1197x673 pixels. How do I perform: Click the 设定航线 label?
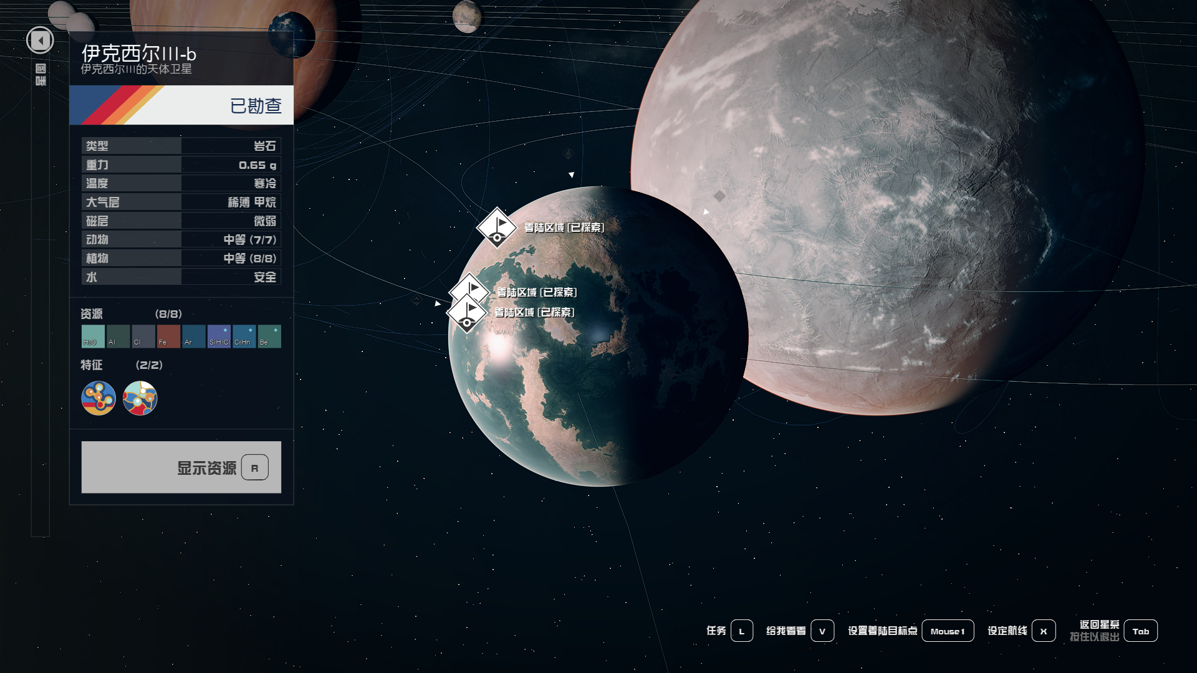click(x=1007, y=631)
